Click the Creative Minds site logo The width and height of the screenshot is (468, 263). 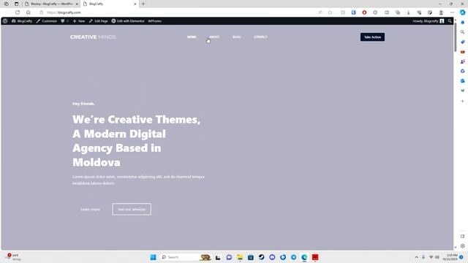93,37
